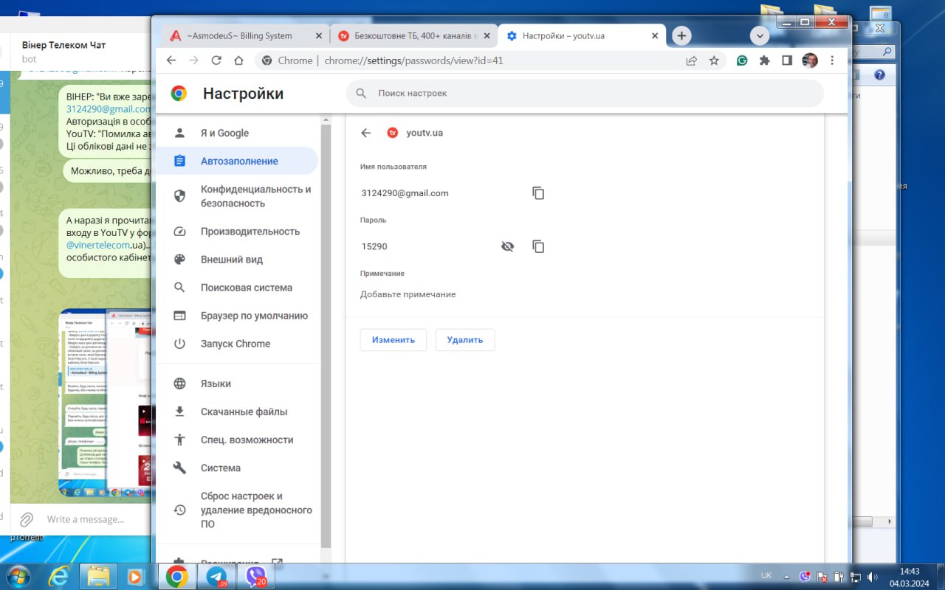Click attach paperclip icon in Telegram
This screenshot has width=945, height=590.
(26, 519)
